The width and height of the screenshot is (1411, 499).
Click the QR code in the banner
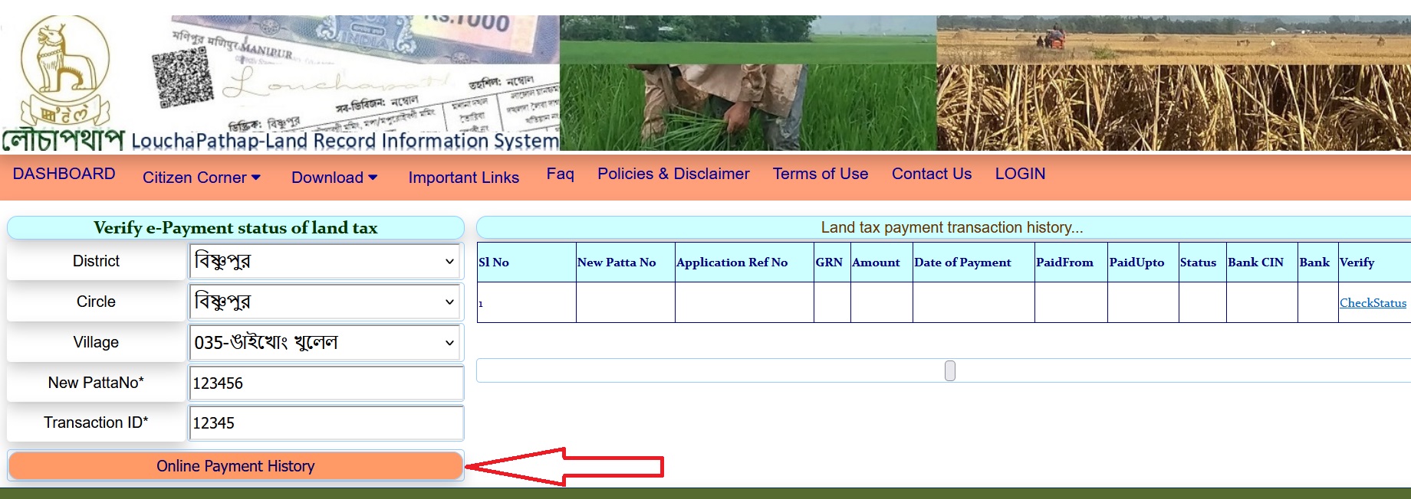(182, 78)
